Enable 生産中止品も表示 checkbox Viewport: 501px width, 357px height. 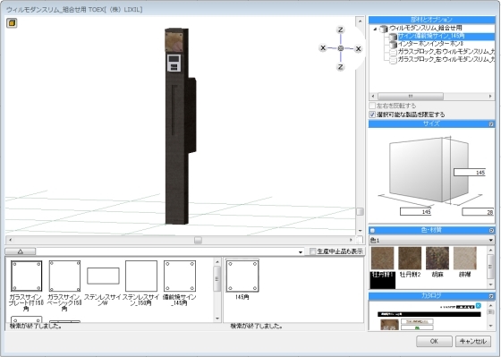click(312, 251)
